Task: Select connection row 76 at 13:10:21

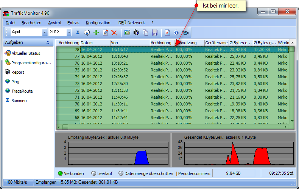Action: tap(173, 63)
